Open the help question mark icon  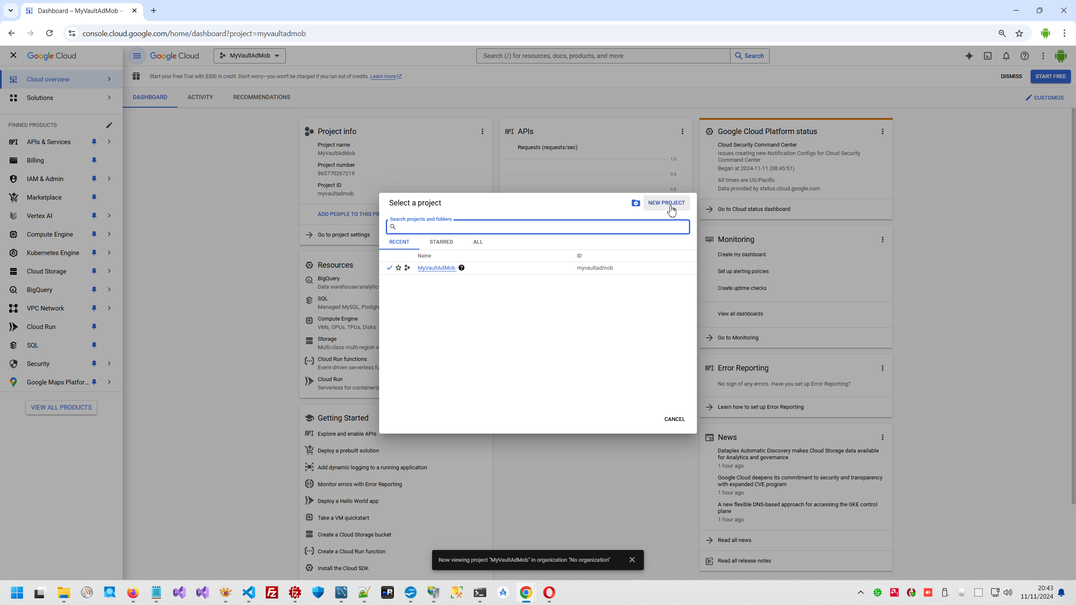(x=1024, y=56)
